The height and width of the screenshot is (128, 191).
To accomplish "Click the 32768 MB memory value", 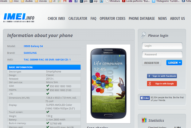I will pos(56,123).
